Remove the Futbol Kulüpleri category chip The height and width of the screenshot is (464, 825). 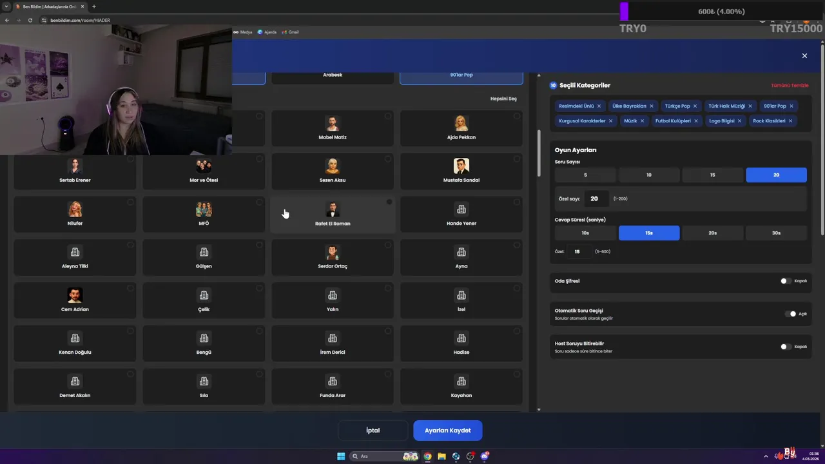pyautogui.click(x=695, y=121)
